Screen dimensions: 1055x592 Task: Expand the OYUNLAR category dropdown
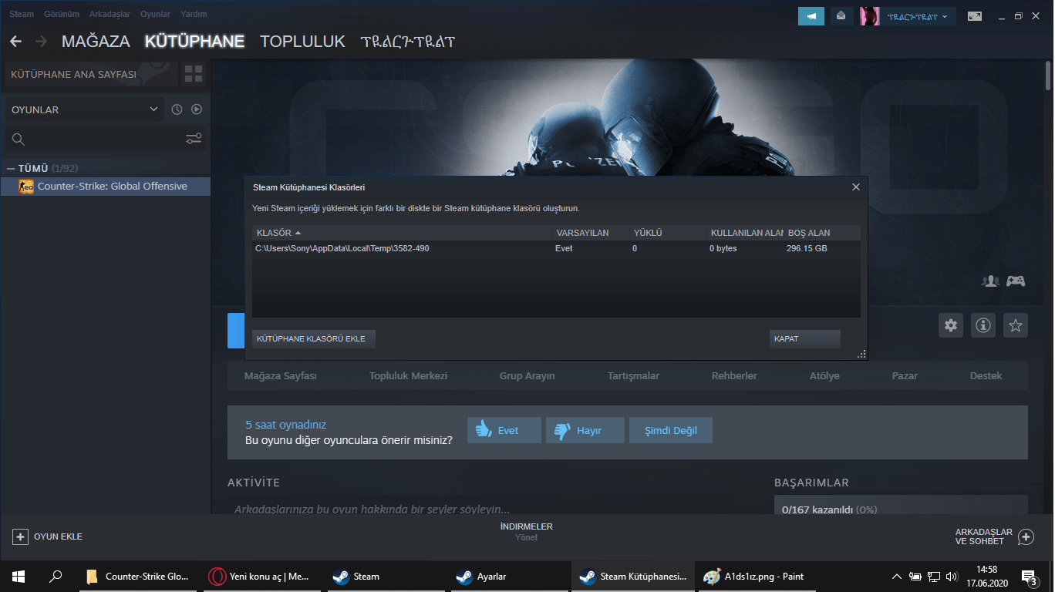coord(85,109)
